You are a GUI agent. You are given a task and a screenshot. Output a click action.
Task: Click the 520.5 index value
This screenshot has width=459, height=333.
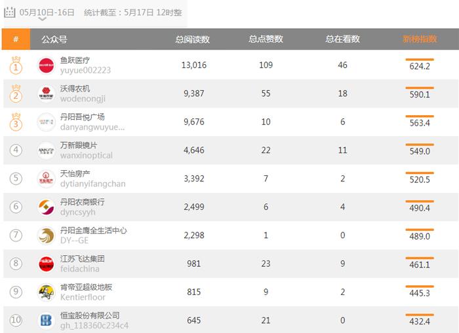(x=420, y=180)
